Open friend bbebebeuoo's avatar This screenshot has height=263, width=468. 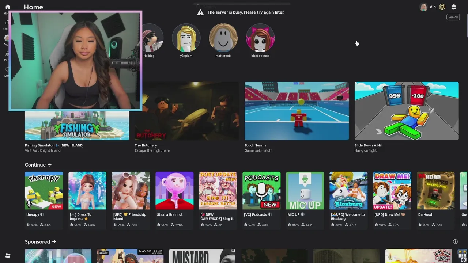pos(260,38)
